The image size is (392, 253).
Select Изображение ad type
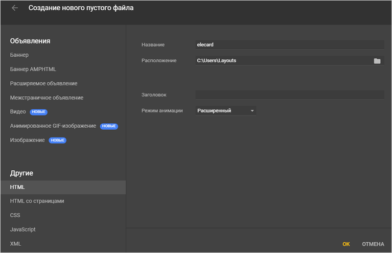[27, 140]
